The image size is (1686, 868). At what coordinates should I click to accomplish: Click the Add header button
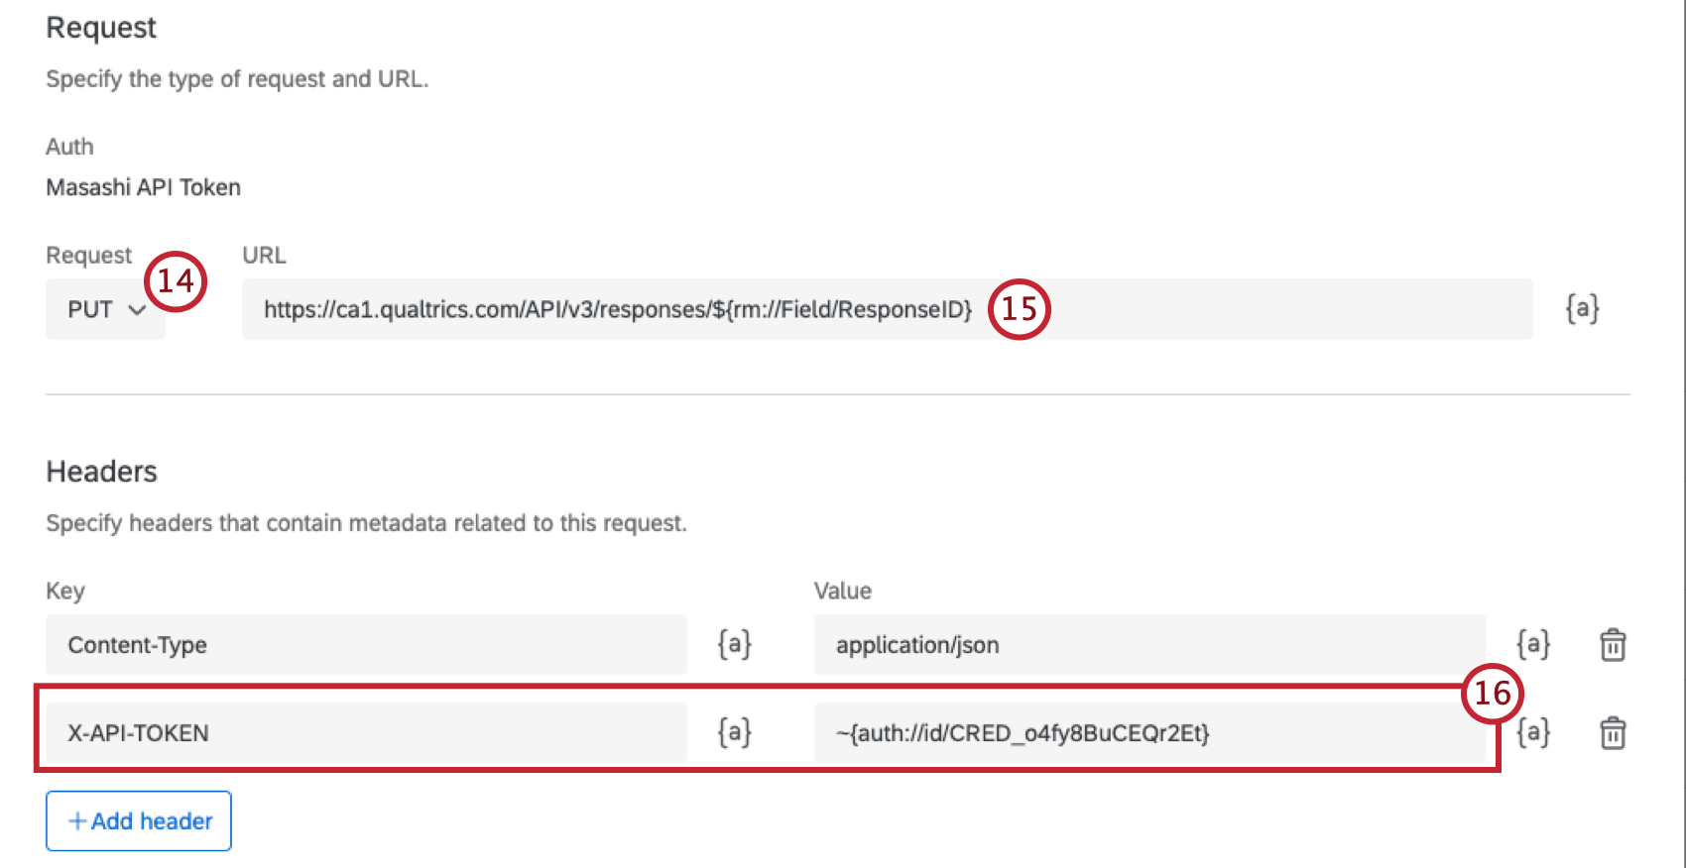pos(138,820)
